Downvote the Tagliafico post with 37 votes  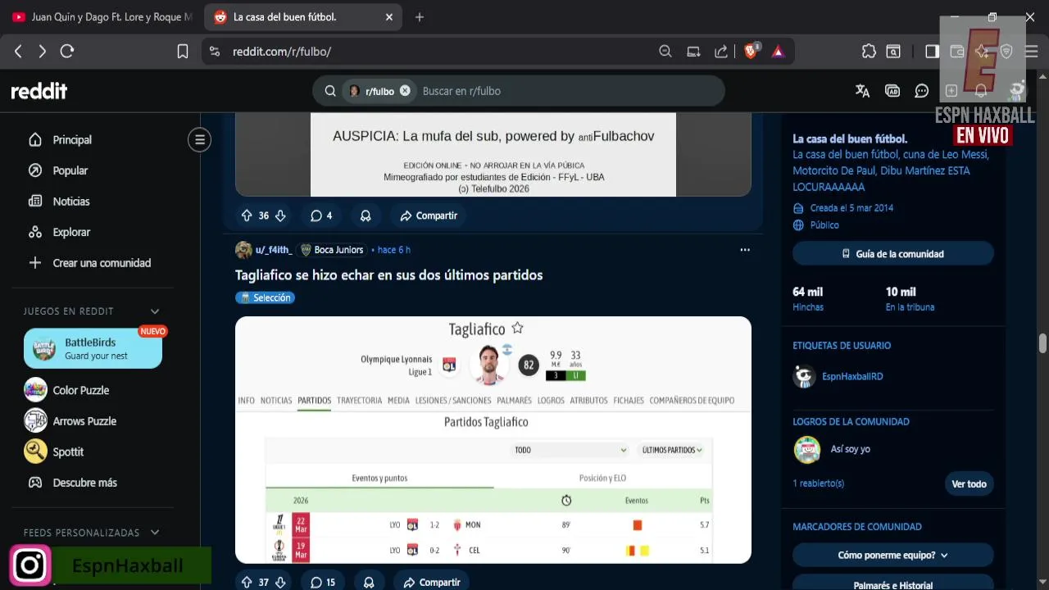click(x=280, y=583)
